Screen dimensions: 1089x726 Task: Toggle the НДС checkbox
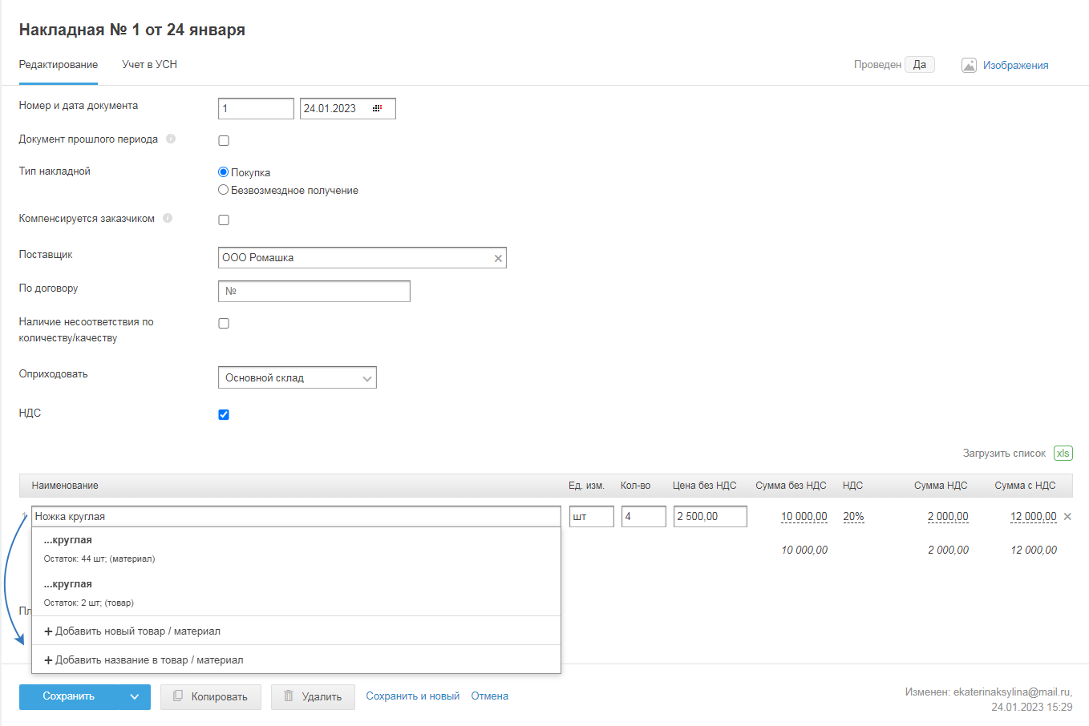coord(224,414)
